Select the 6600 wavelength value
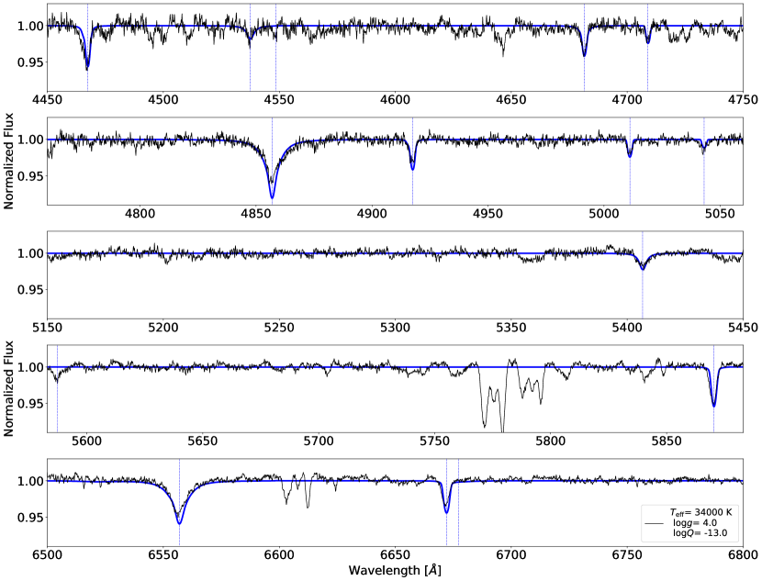762x581 pixels. tap(279, 554)
